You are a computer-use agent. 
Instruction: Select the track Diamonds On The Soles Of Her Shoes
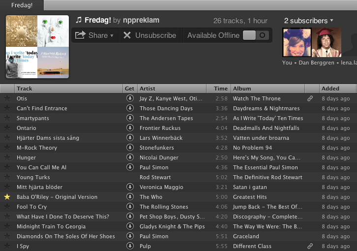(66, 236)
